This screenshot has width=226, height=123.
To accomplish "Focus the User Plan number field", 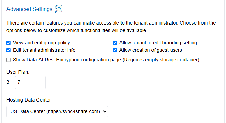I will point(30,82).
